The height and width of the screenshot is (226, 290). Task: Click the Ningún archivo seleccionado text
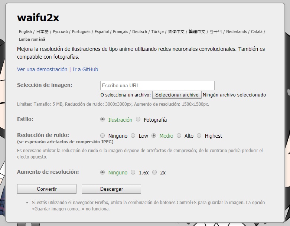(234, 95)
